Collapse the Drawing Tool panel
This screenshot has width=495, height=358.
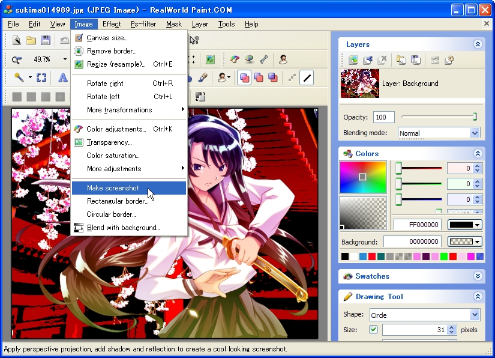pyautogui.click(x=478, y=296)
